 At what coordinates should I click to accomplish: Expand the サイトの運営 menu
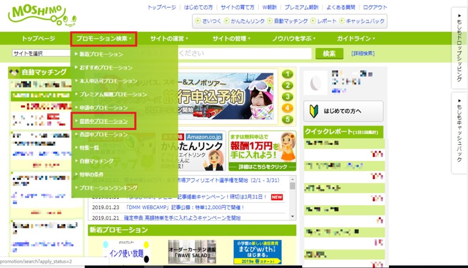click(169, 39)
